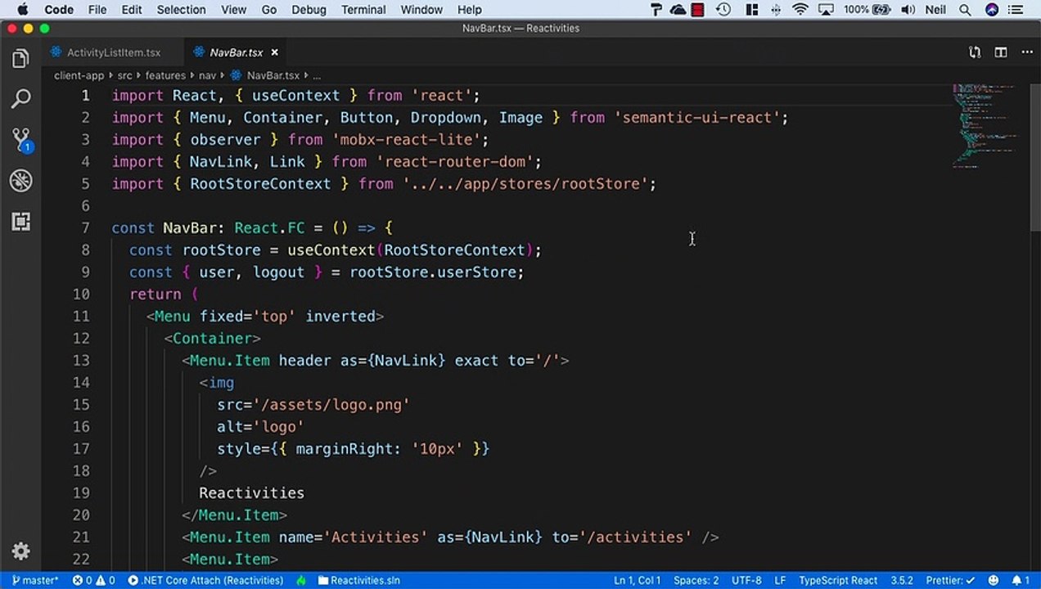1041x589 pixels.
Task: Click Ln 1, Col 1 cursor position
Action: point(638,581)
